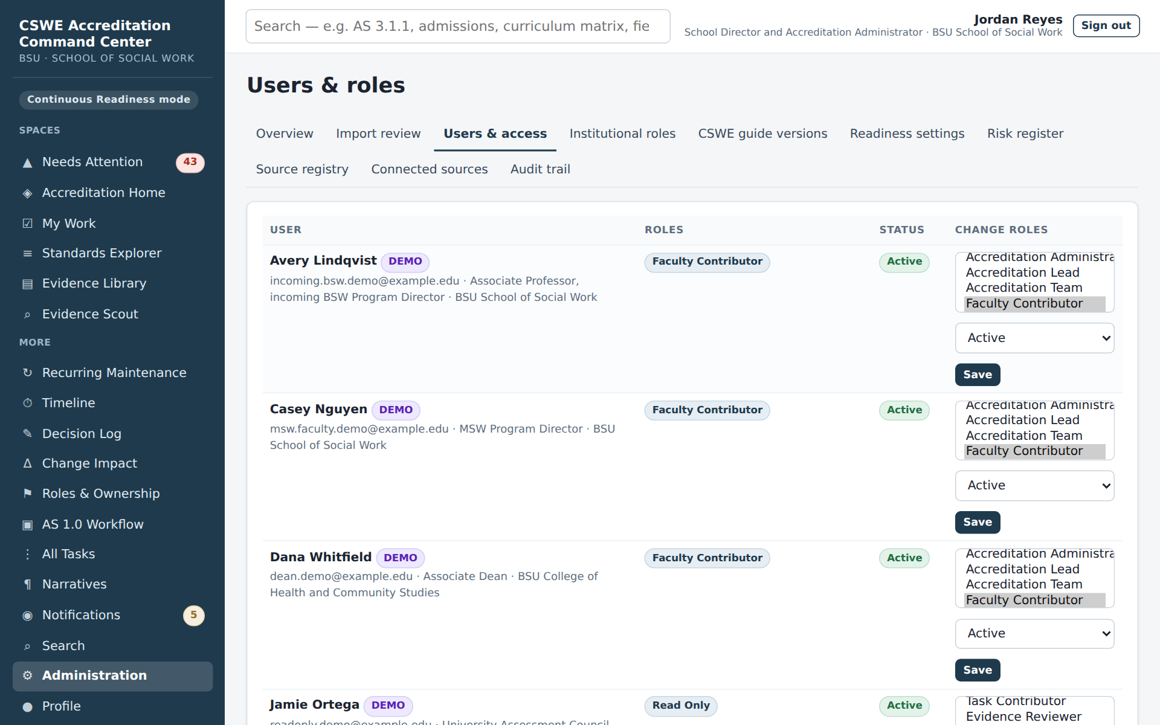Open status dropdown for Avery Lindqvist
The image size is (1160, 725).
coord(1034,338)
